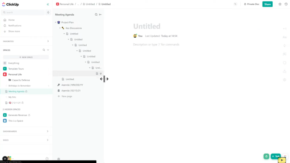290x163 pixels.
Task: Click the Private Doc lock setting
Action: [x=252, y=4]
